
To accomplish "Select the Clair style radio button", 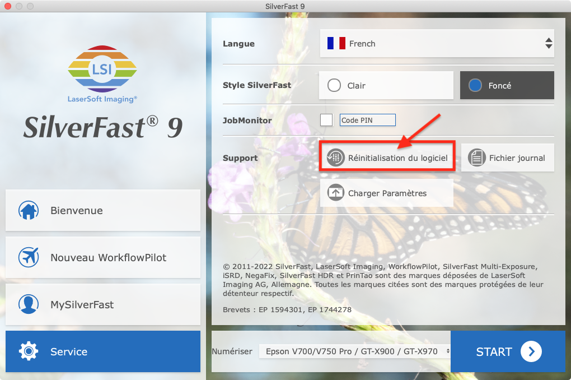I will [334, 85].
